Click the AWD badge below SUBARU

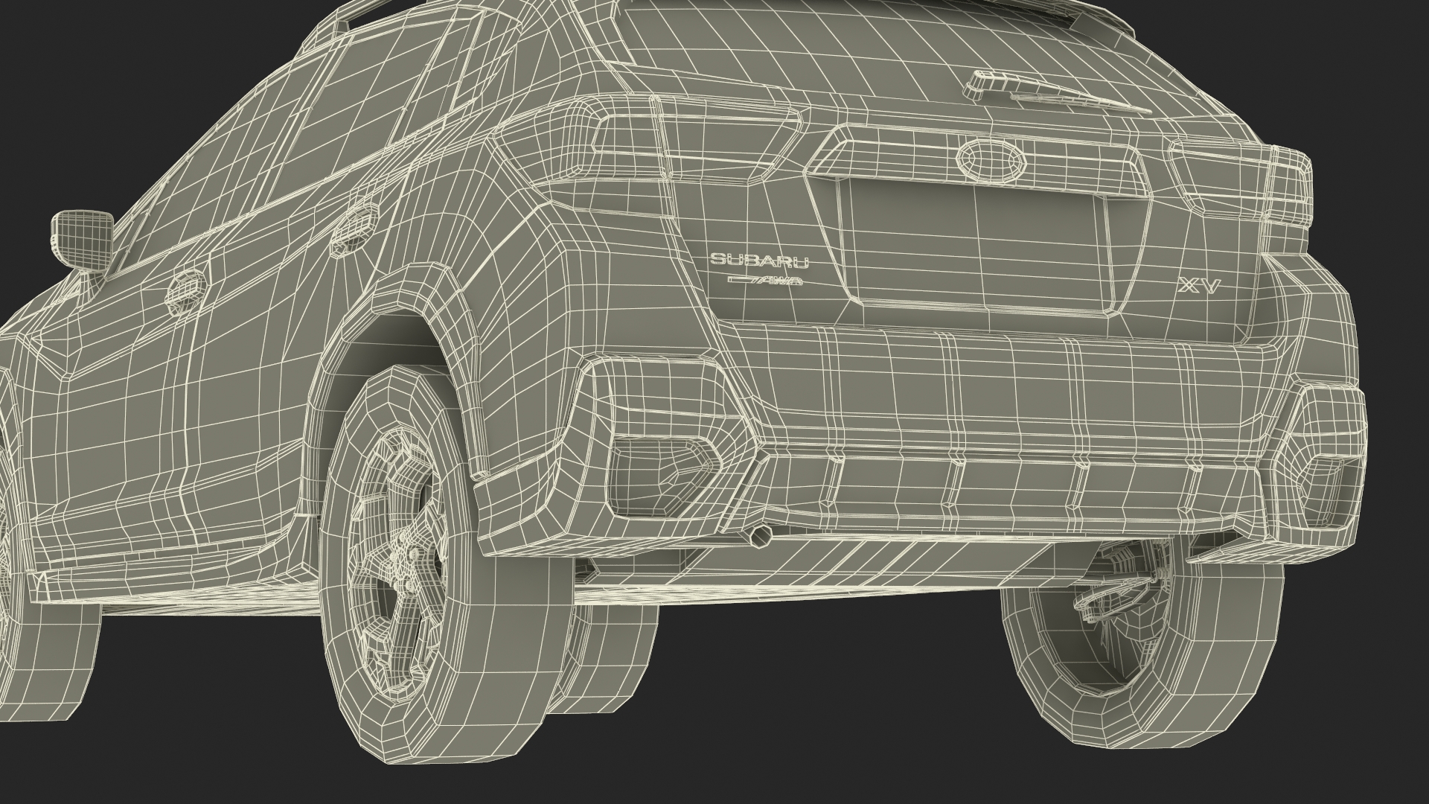pyautogui.click(x=764, y=280)
